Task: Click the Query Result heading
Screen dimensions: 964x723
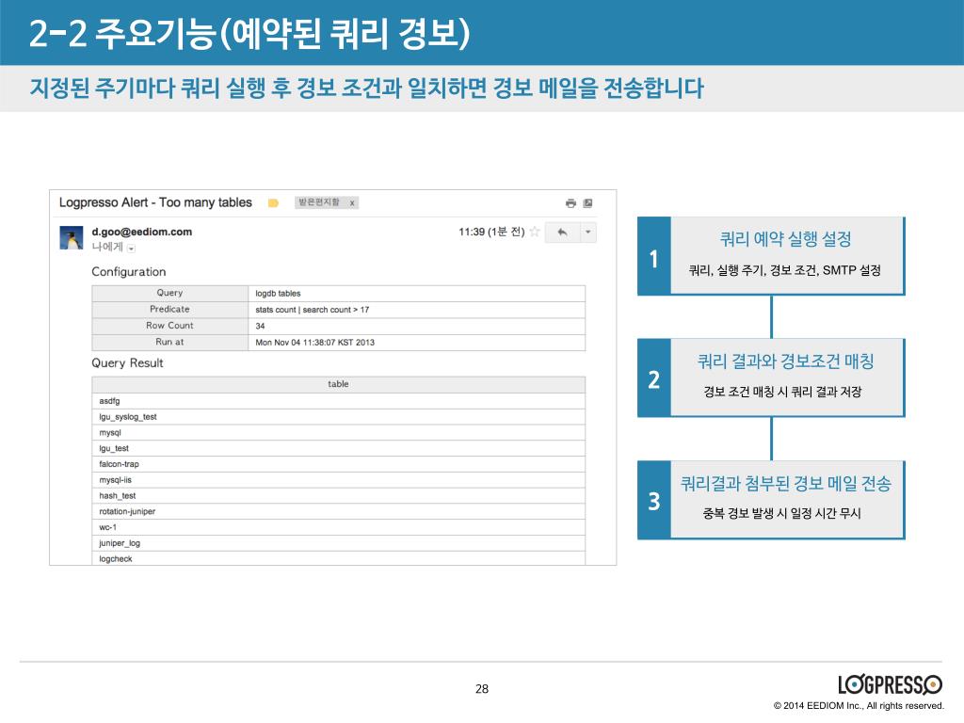Action: click(x=127, y=363)
